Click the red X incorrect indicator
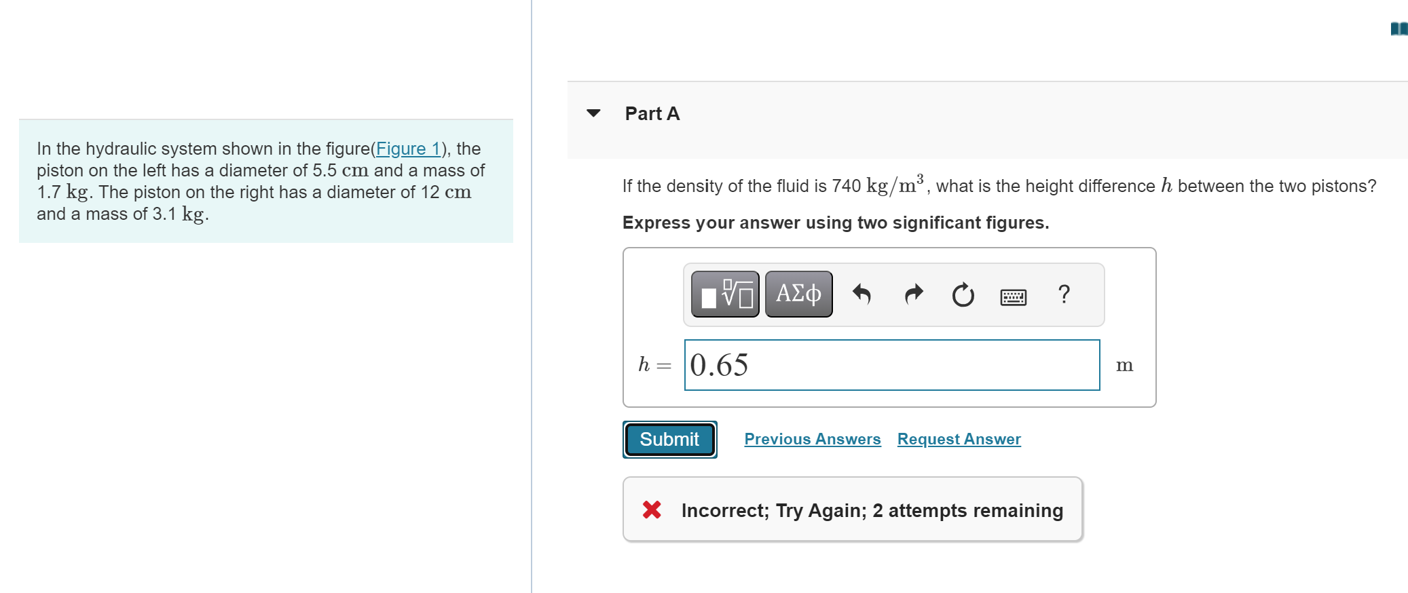1408x593 pixels. tap(651, 510)
